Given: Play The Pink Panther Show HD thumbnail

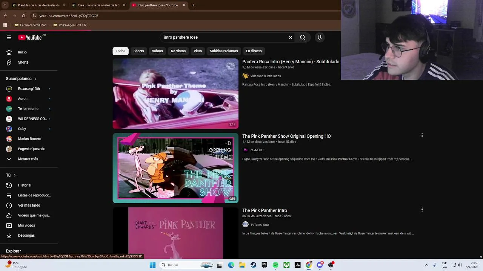Looking at the screenshot, I should coord(175,168).
